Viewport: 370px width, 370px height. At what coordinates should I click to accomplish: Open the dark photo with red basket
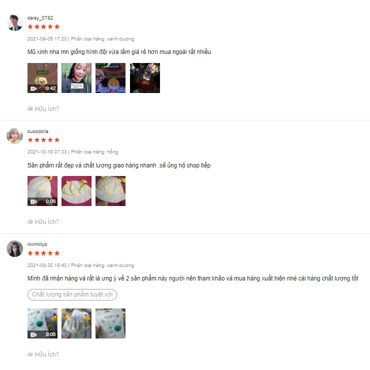(x=145, y=78)
